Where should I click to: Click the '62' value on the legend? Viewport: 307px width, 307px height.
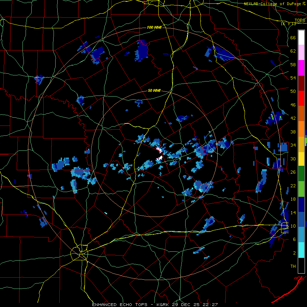point(293,51)
